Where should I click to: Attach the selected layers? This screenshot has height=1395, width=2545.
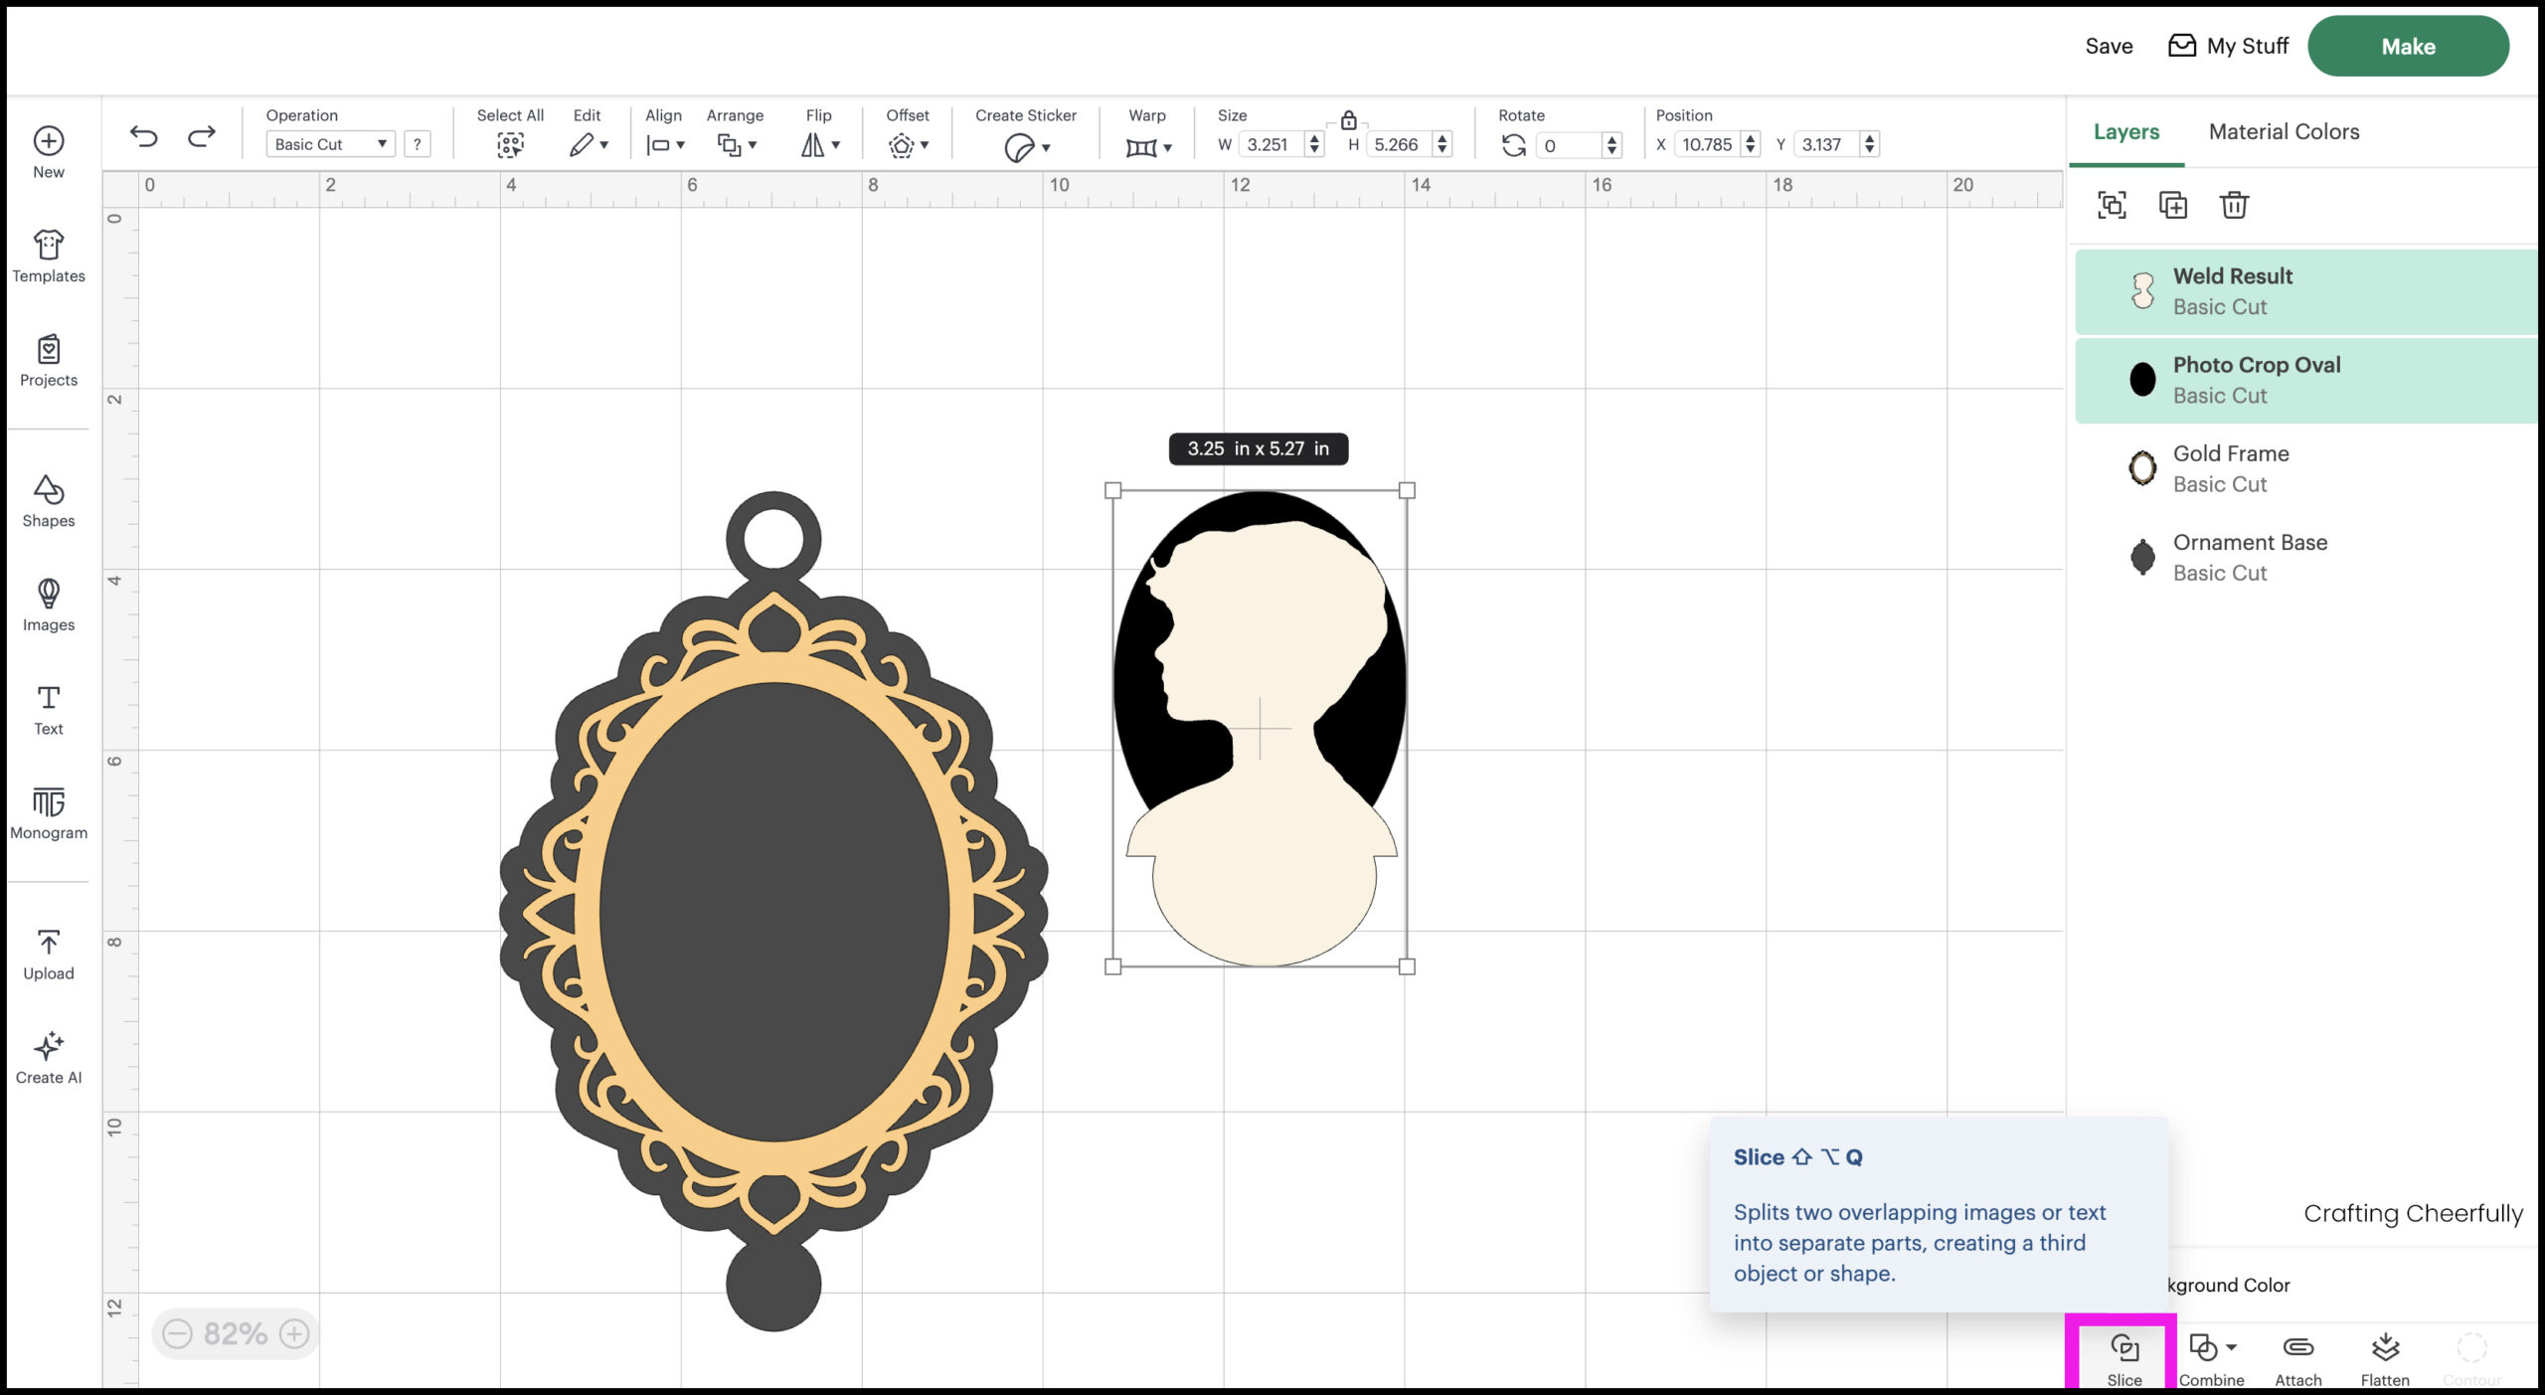pyautogui.click(x=2297, y=1353)
